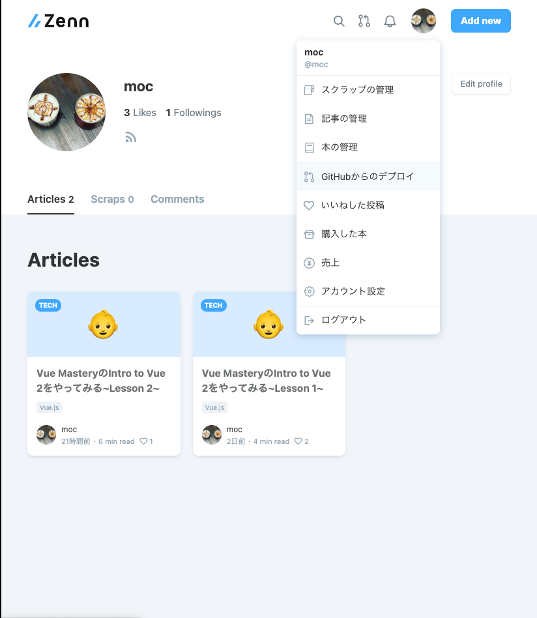Click the heart icon on Lesson 2 card
This screenshot has height=618, width=537.
144,441
